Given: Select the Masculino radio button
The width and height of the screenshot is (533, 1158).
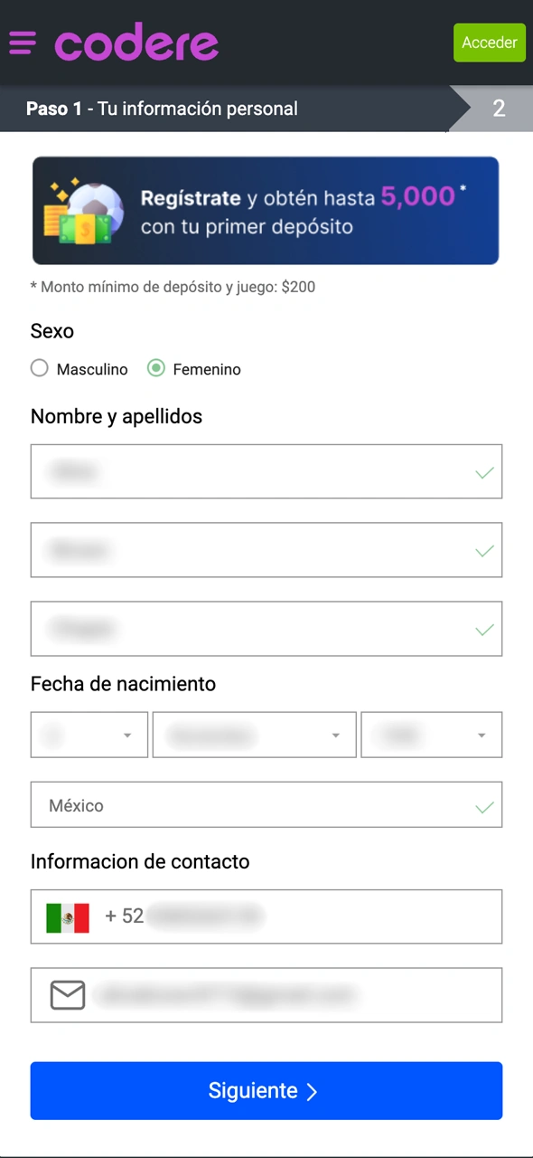Looking at the screenshot, I should pos(40,368).
